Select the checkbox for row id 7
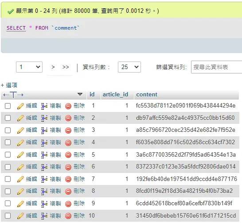This screenshot has width=242, height=223. 8,179
